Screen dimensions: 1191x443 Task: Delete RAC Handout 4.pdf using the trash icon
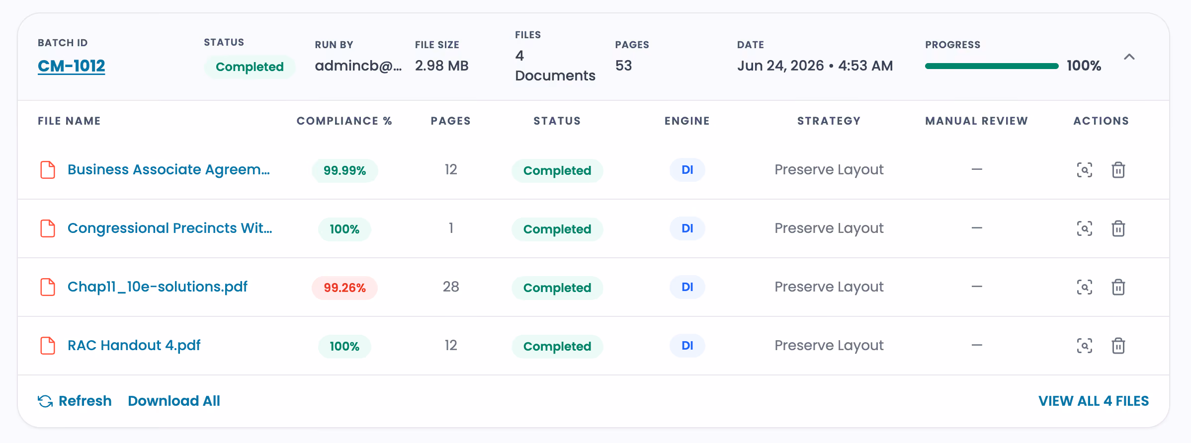coord(1118,346)
